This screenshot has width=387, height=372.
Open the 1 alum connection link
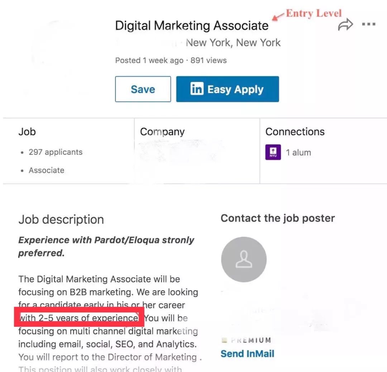click(298, 152)
